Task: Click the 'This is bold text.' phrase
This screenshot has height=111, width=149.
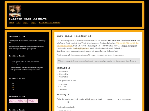Action: [114, 41]
